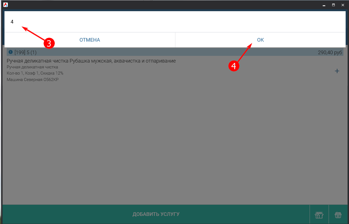This screenshot has width=349, height=224.
Task: Confirm the entered value with OK
Action: tap(260, 40)
